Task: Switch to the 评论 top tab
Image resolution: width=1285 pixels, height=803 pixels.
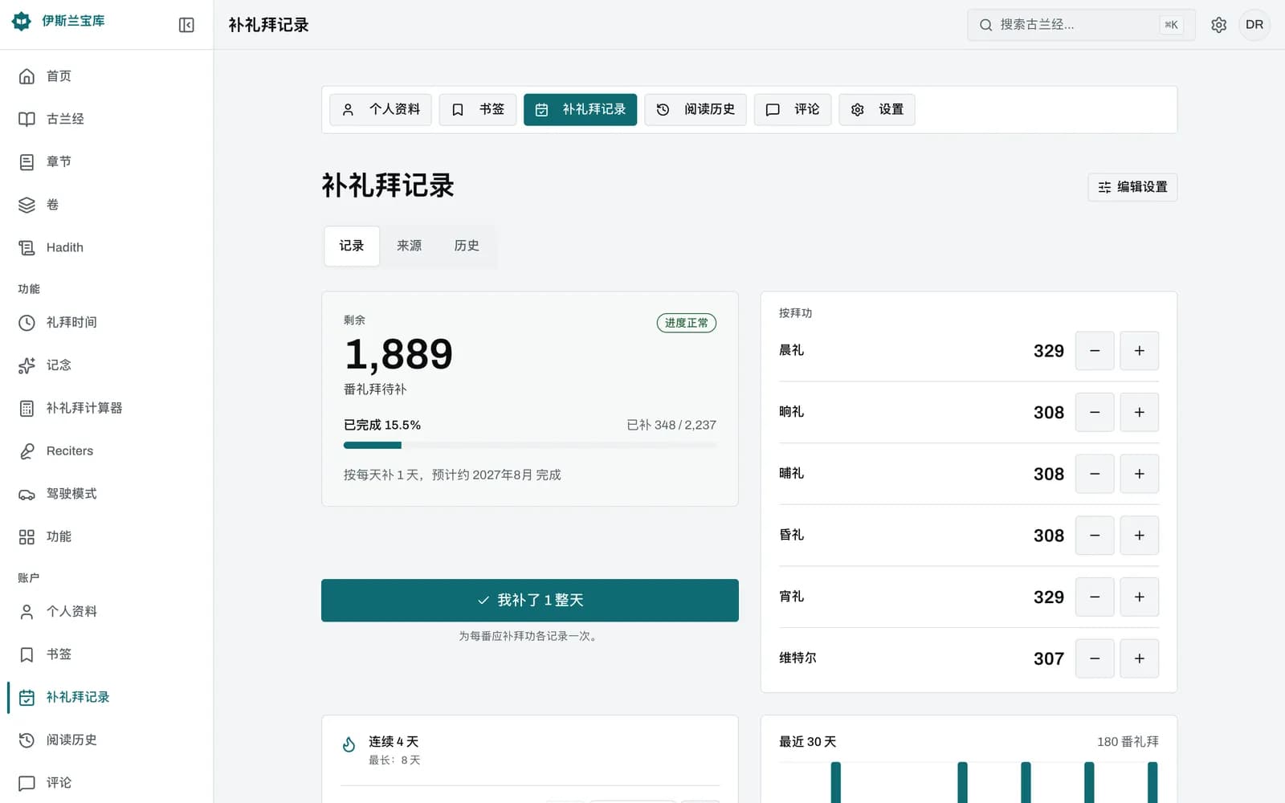Action: click(793, 110)
